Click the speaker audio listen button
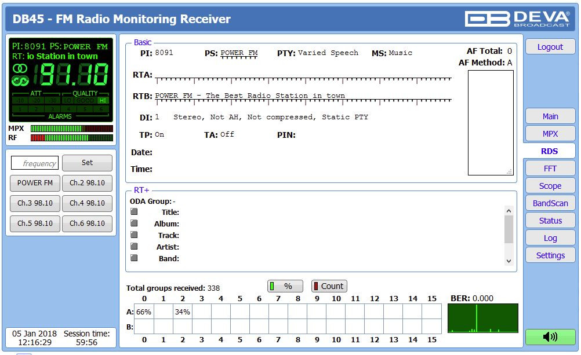 click(x=550, y=337)
